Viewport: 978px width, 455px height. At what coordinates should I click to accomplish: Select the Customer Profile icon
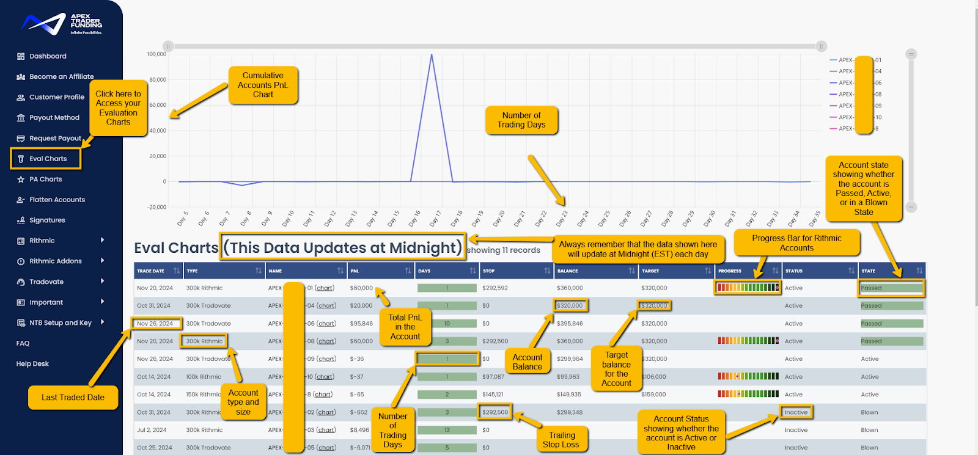click(21, 97)
